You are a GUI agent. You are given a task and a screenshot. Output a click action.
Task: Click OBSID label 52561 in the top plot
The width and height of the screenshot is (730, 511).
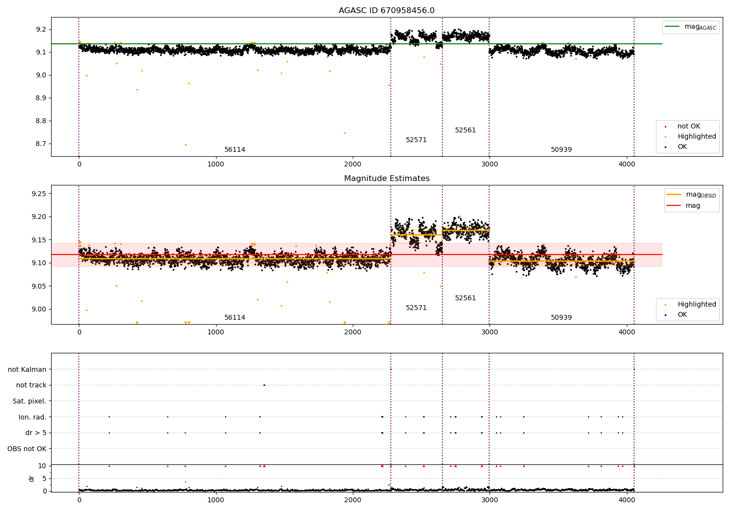pyautogui.click(x=465, y=130)
